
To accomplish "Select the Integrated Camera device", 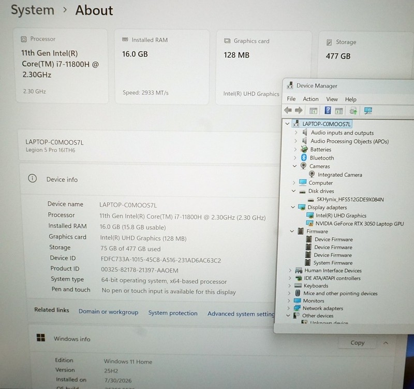I will click(x=340, y=175).
